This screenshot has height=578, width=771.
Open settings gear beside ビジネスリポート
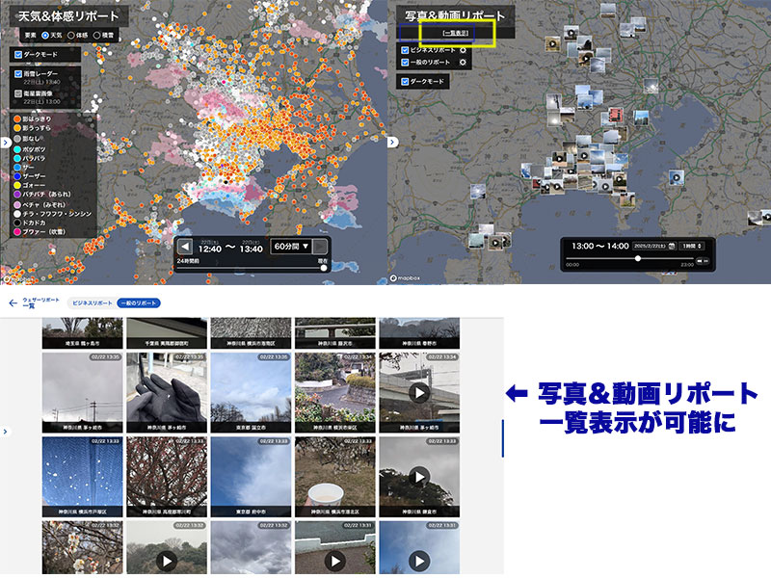point(464,48)
